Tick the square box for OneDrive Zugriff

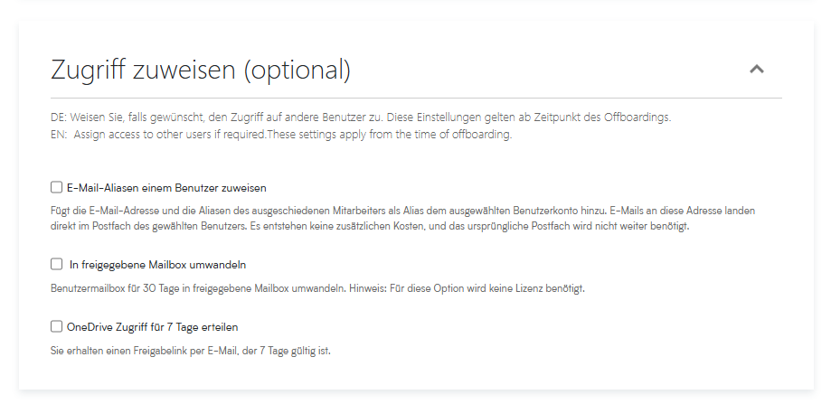pos(57,326)
